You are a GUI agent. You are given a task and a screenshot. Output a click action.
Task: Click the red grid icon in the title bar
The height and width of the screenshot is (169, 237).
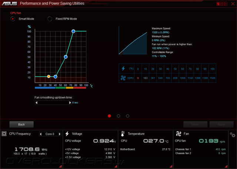[x=222, y=4]
